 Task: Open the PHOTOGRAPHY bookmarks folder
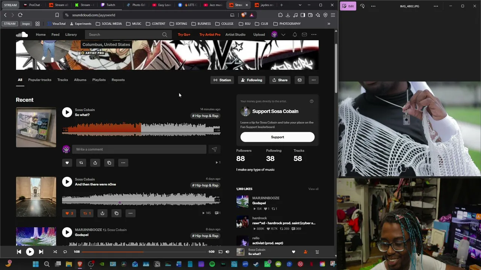(287, 24)
